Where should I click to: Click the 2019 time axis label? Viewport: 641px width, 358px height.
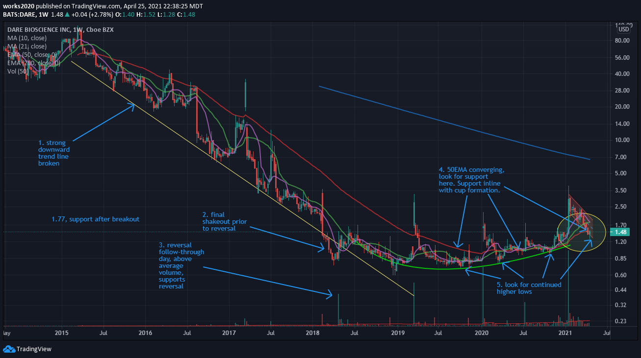click(397, 333)
